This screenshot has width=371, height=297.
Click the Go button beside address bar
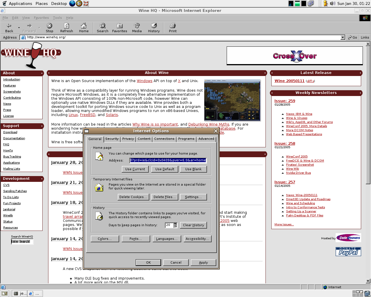click(353, 37)
